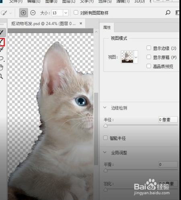Click the 平滑 smooth slider handle

point(105,170)
